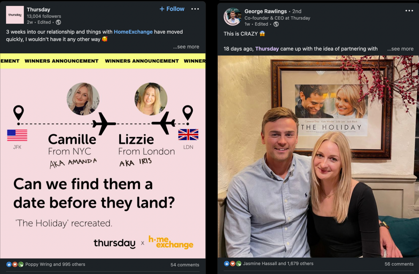The height and width of the screenshot is (274, 419).
Task: Open George Rawlings profile name
Action: 265,11
